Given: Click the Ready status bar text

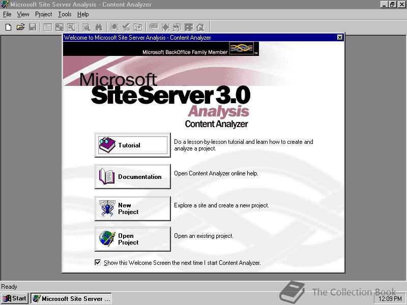Looking at the screenshot, I should point(9,287).
